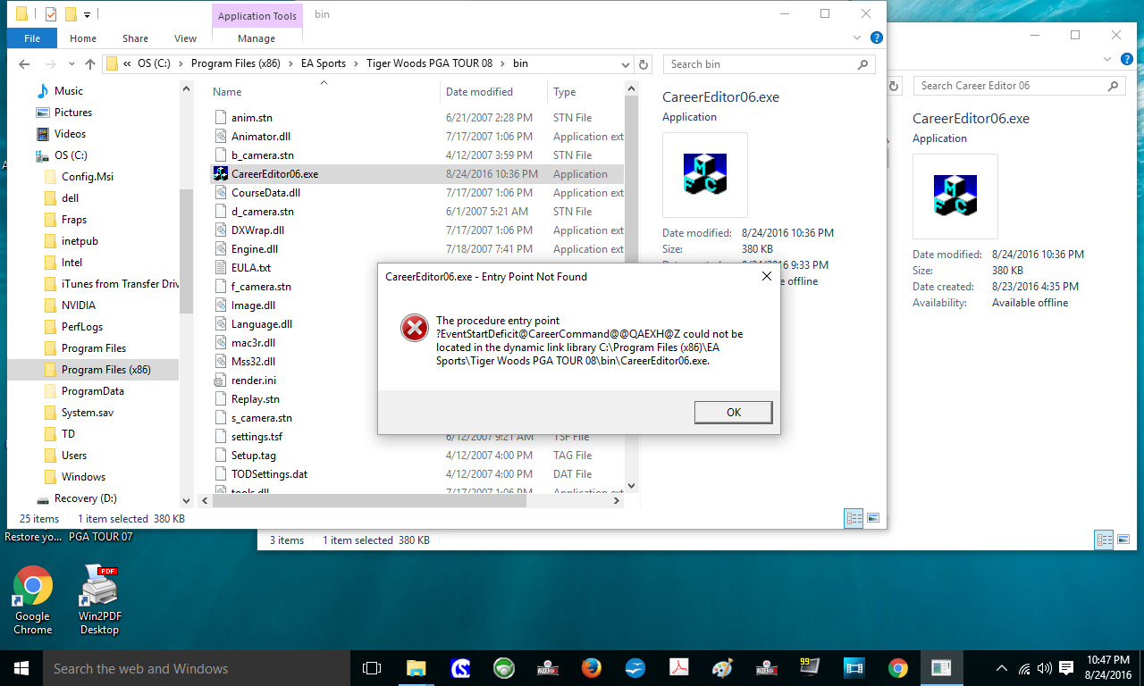Select Videos in the navigation pane

pyautogui.click(x=70, y=134)
